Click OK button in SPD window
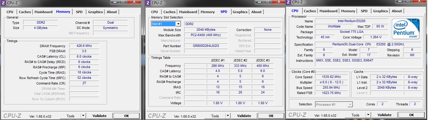This screenshot has height=120, width=429. 271,116
